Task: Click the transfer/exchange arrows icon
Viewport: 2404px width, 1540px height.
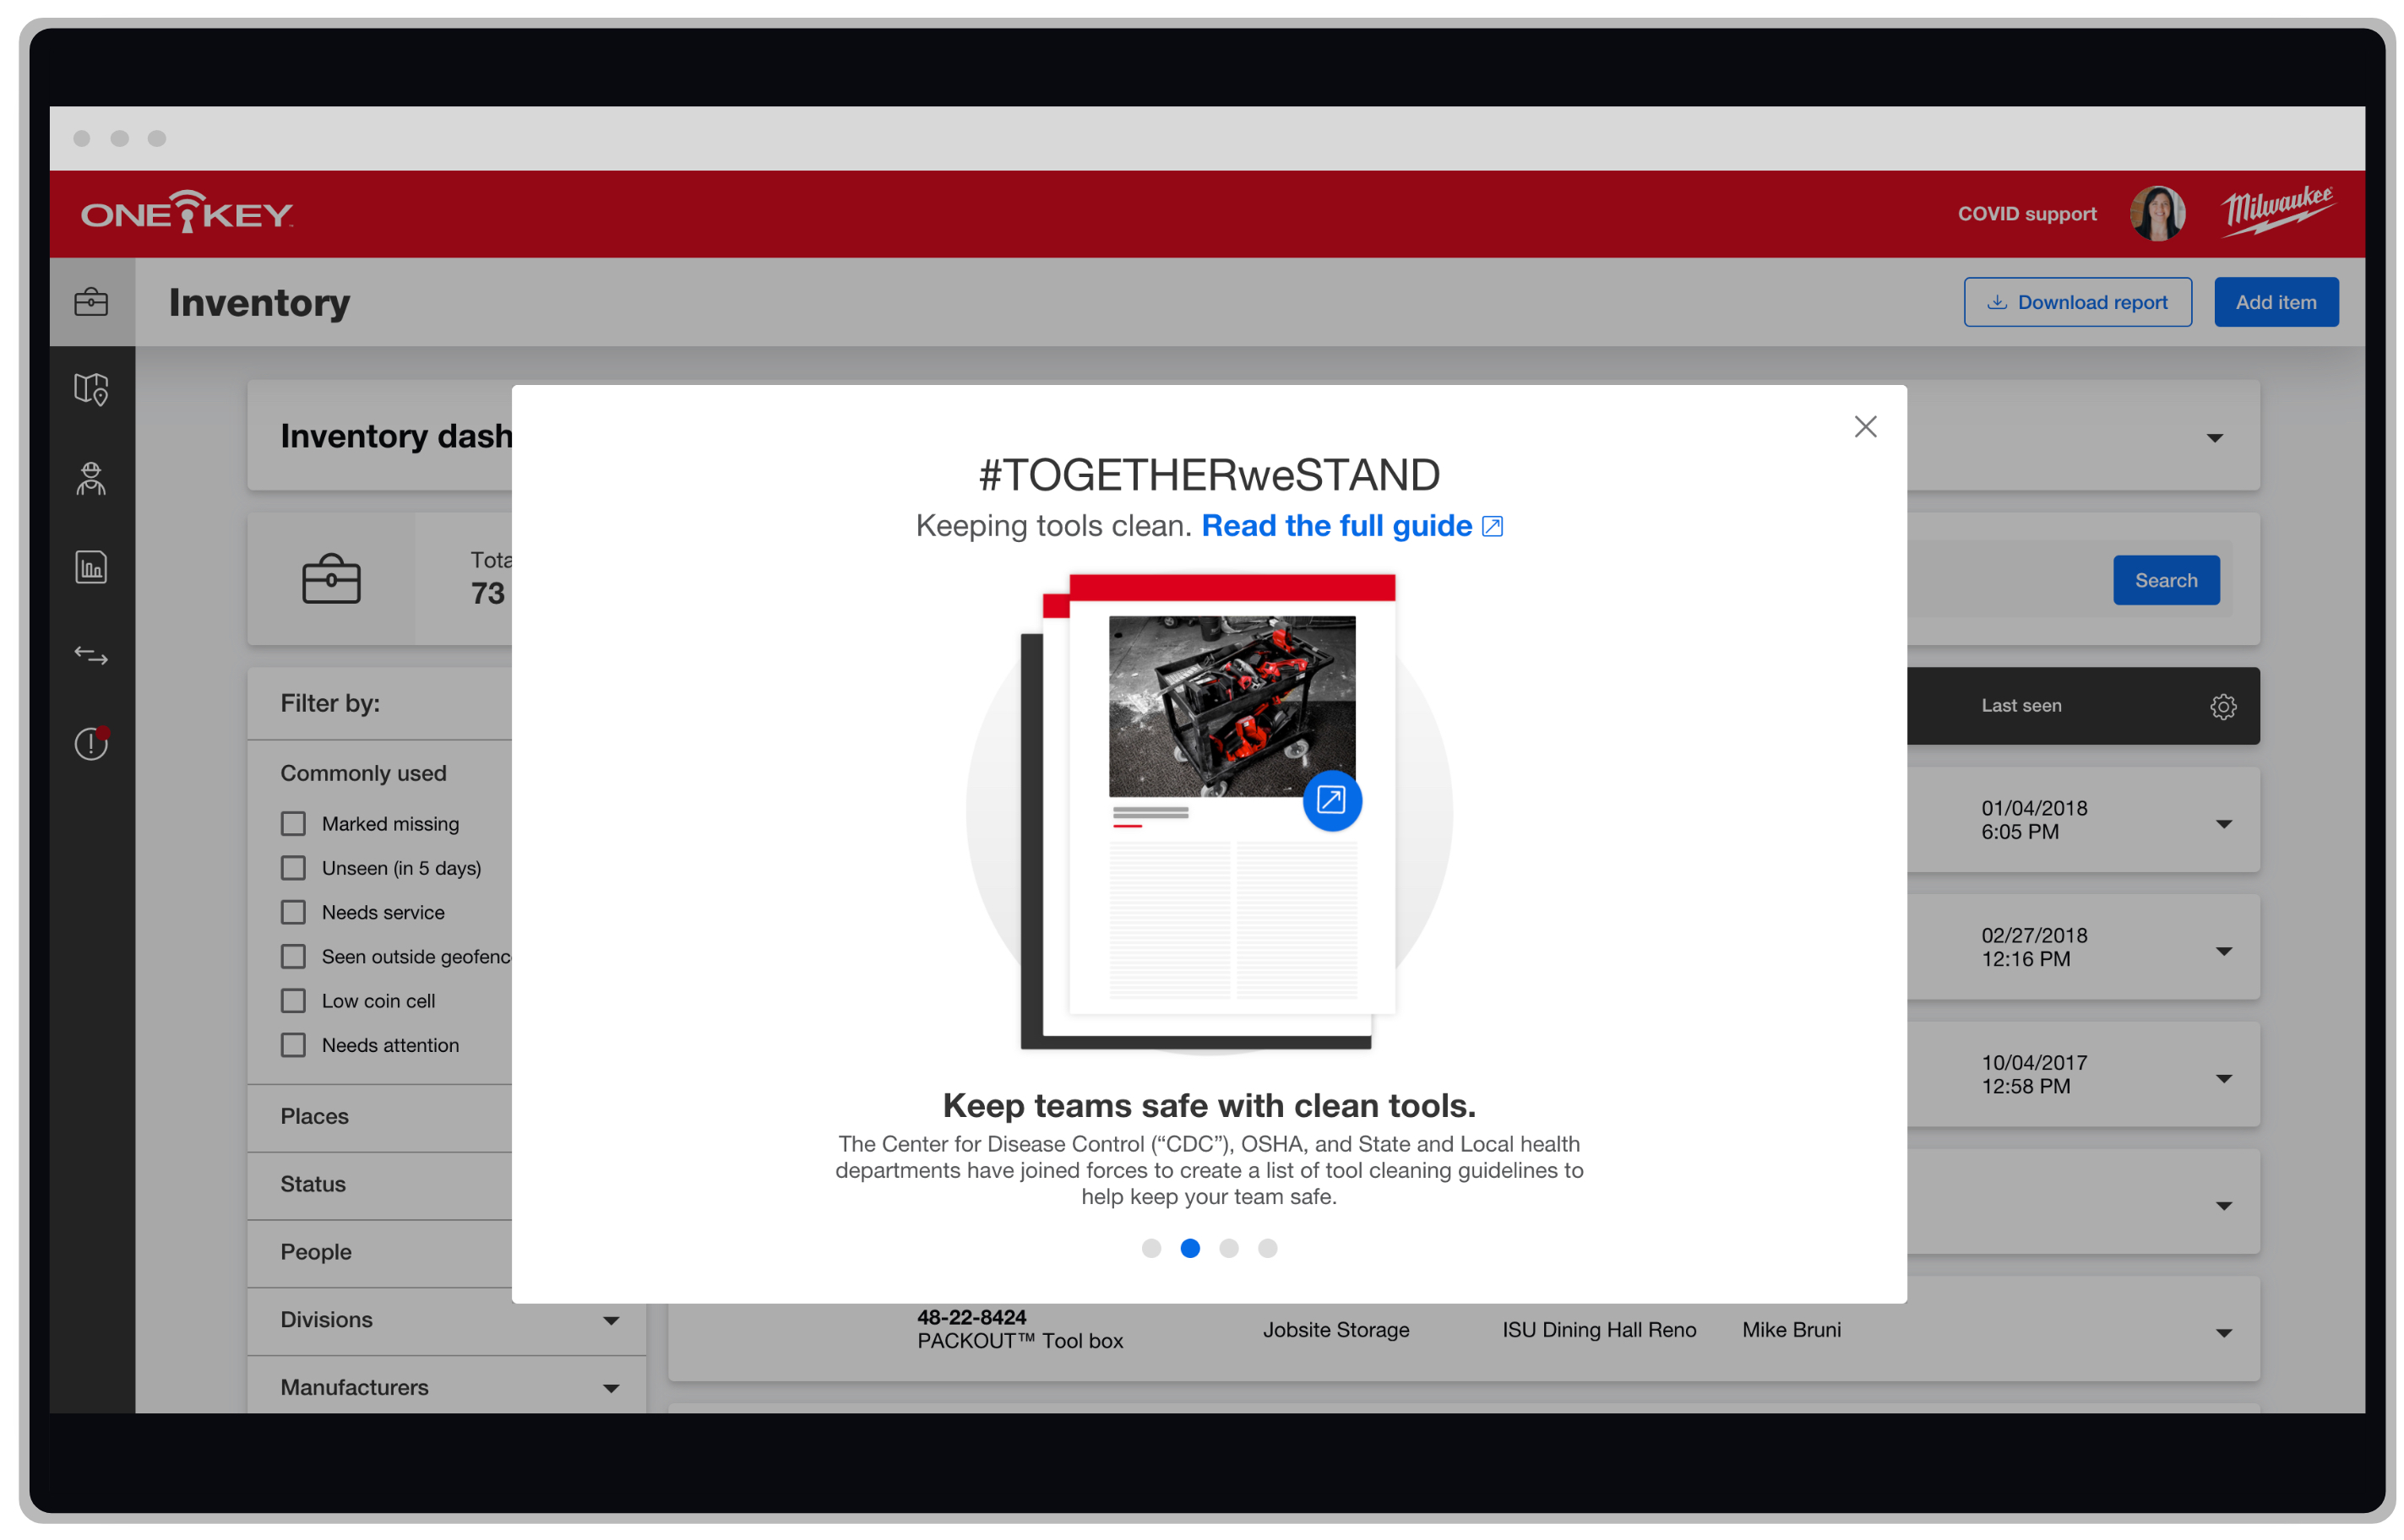Action: point(90,655)
